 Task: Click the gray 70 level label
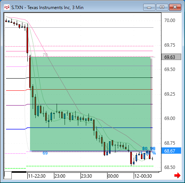point(45,55)
